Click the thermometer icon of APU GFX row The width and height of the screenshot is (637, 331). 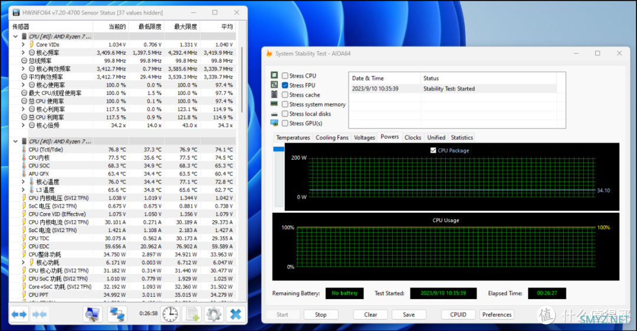tap(24, 174)
